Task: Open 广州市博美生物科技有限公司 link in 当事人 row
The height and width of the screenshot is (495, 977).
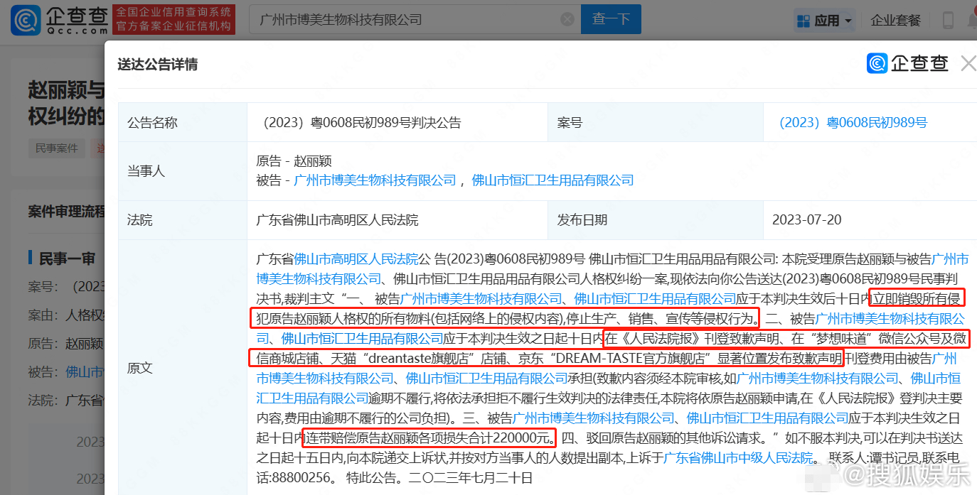Action: pos(375,180)
